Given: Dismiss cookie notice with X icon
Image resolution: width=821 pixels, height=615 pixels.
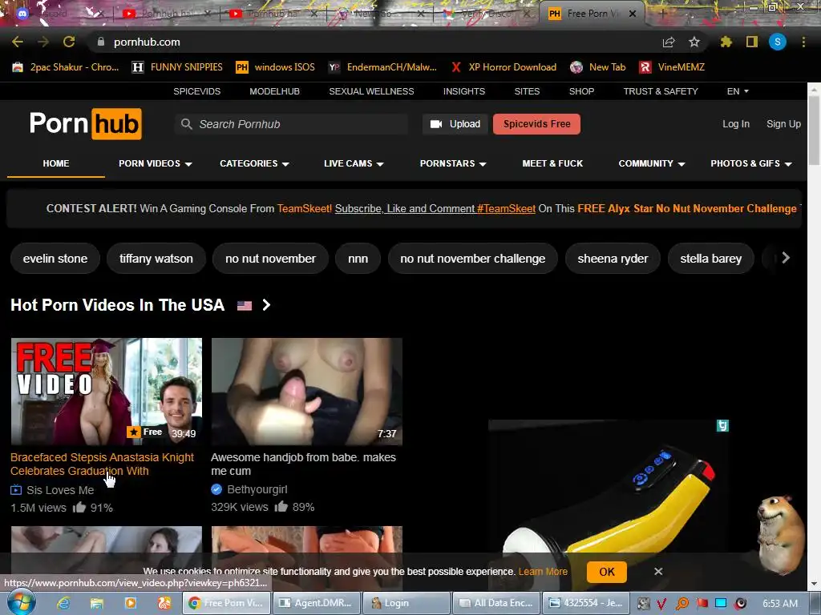Looking at the screenshot, I should (x=658, y=572).
